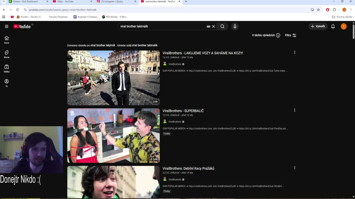This screenshot has height=199, width=355.
Task: Play the SUPERBALIČ video thumbnail
Action: [113, 135]
